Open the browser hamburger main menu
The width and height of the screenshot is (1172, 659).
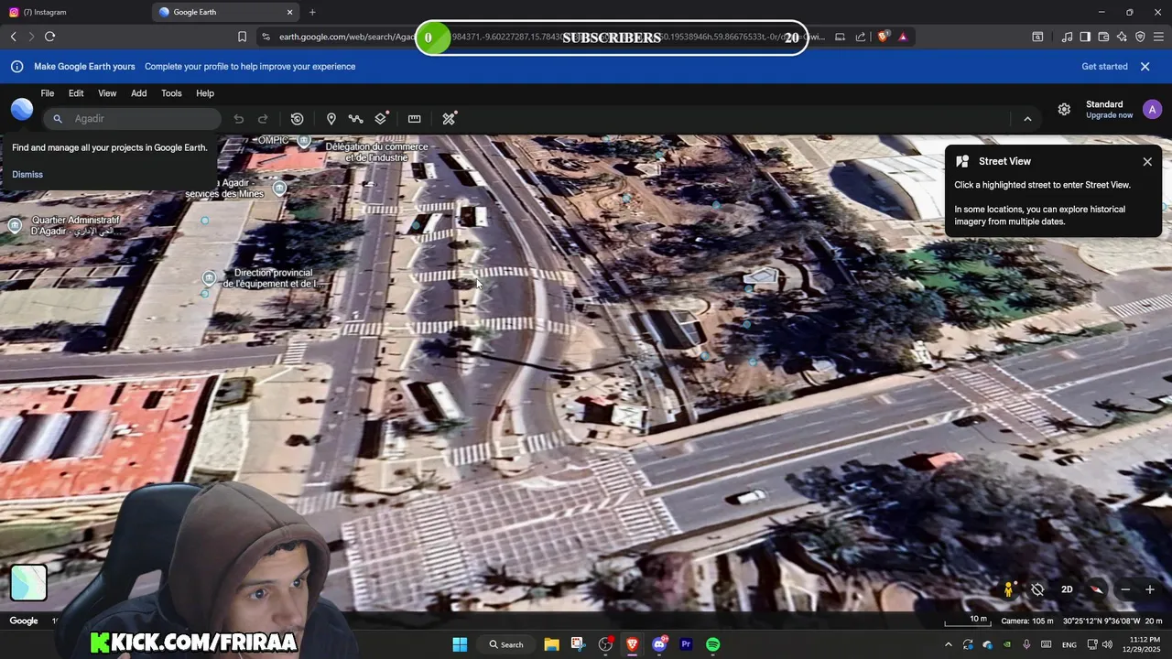click(x=1158, y=37)
